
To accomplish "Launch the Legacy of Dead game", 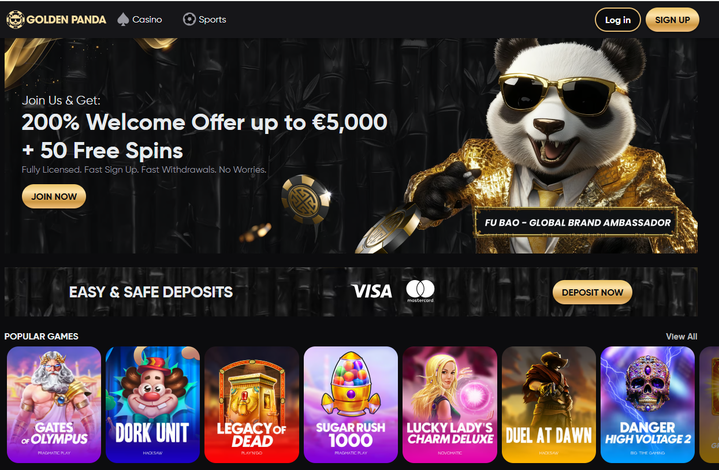I will (x=252, y=405).
